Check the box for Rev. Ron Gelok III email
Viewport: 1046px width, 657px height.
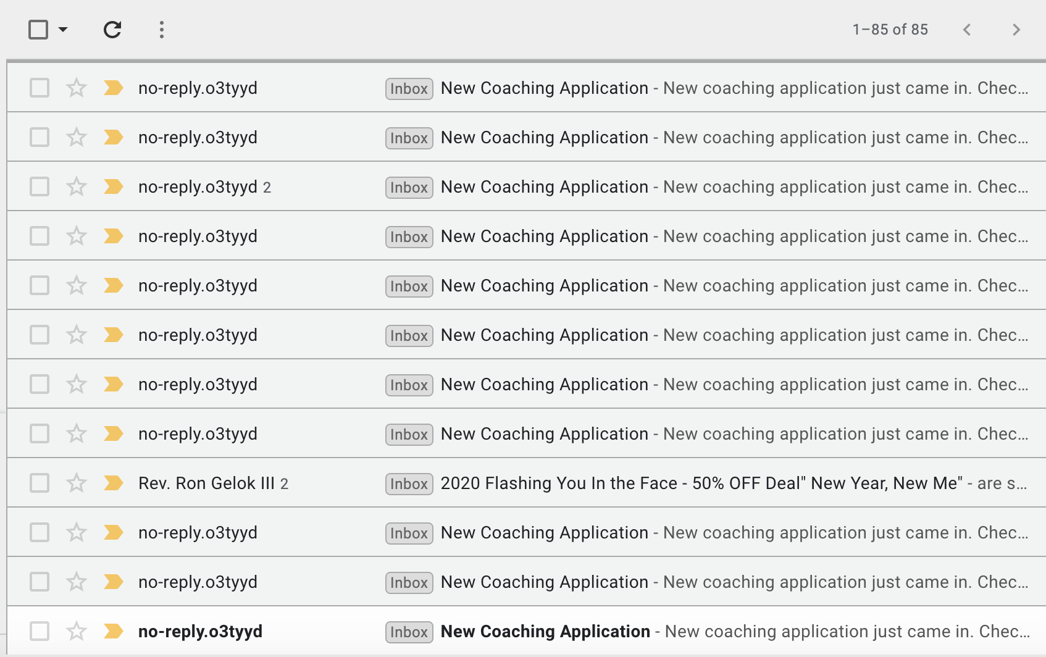pyautogui.click(x=40, y=483)
